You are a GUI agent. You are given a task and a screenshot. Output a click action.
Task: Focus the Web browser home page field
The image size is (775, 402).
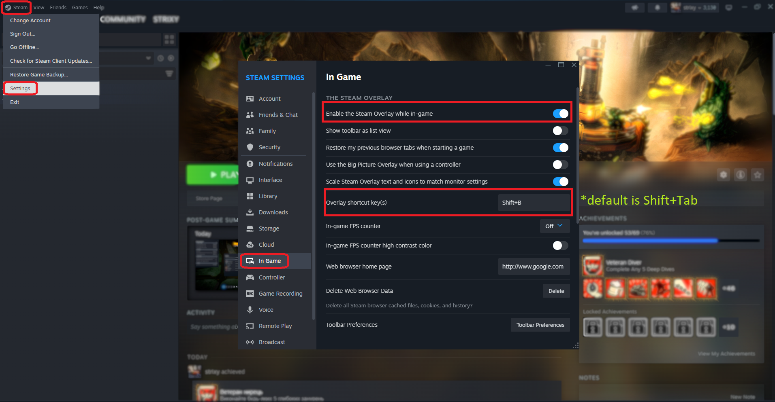point(534,267)
